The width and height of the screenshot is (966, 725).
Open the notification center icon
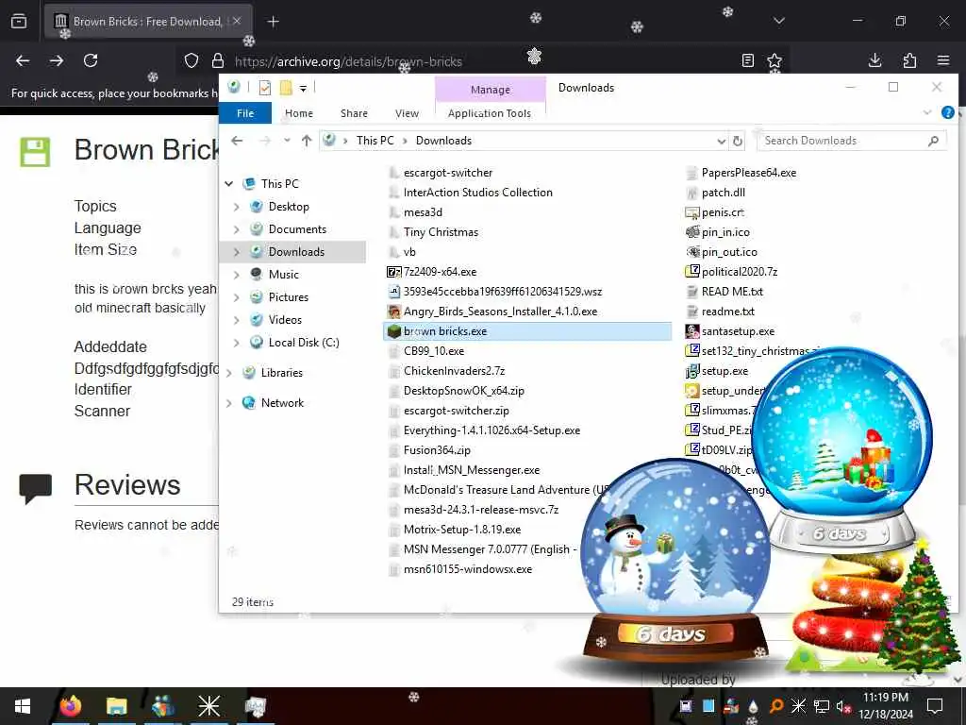935,706
